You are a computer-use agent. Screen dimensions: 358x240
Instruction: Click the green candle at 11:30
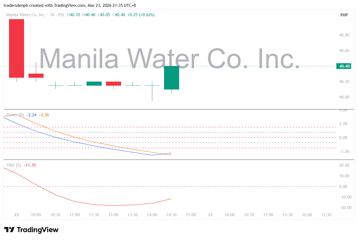pos(94,83)
